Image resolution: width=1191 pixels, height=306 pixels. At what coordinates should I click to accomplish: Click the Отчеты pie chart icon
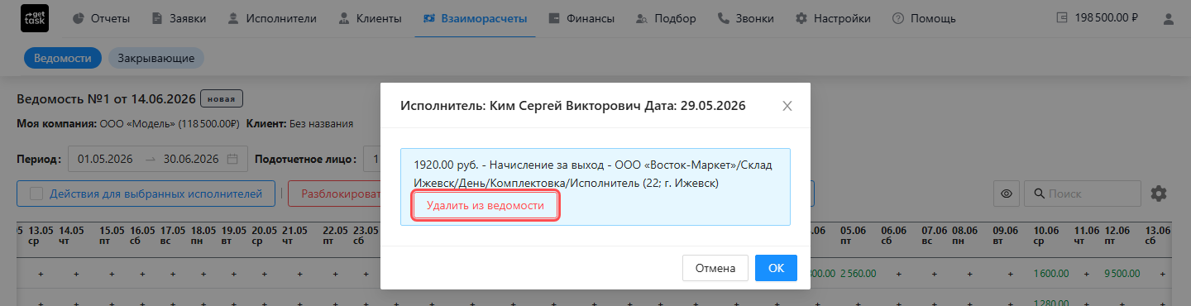78,18
